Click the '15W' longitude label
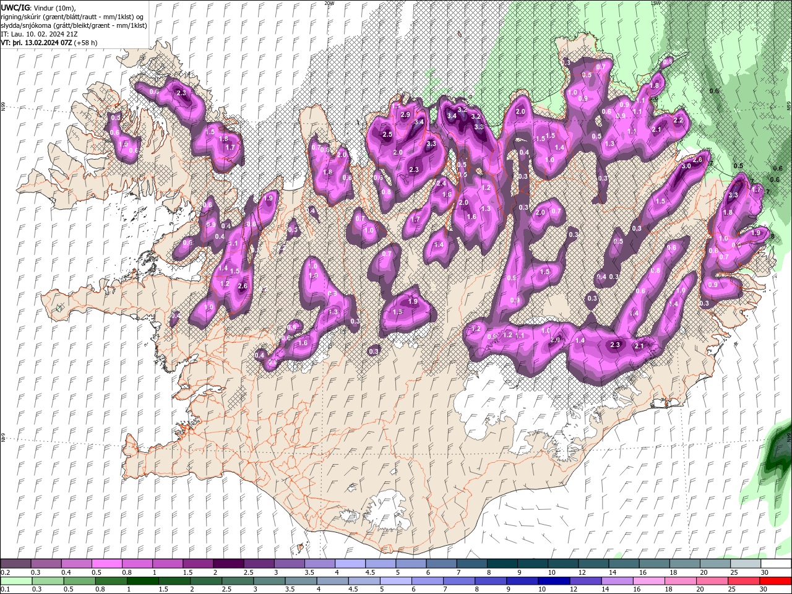 tap(655, 3)
